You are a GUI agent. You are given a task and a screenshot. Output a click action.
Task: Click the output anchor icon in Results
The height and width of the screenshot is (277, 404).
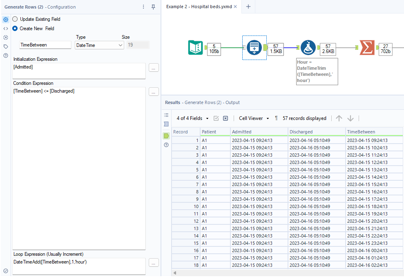166,135
